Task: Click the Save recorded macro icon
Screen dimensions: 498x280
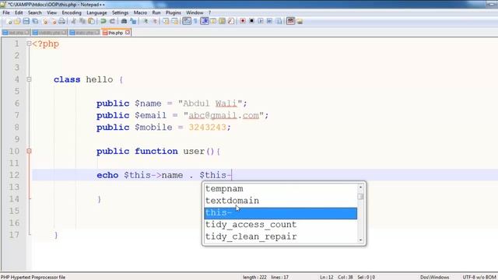Action: pyautogui.click(x=279, y=21)
